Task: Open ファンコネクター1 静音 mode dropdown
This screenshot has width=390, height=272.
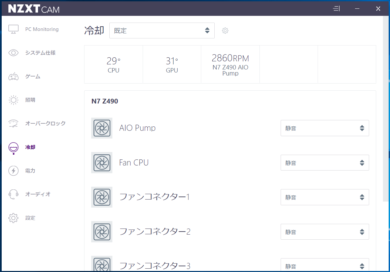Action: click(325, 197)
